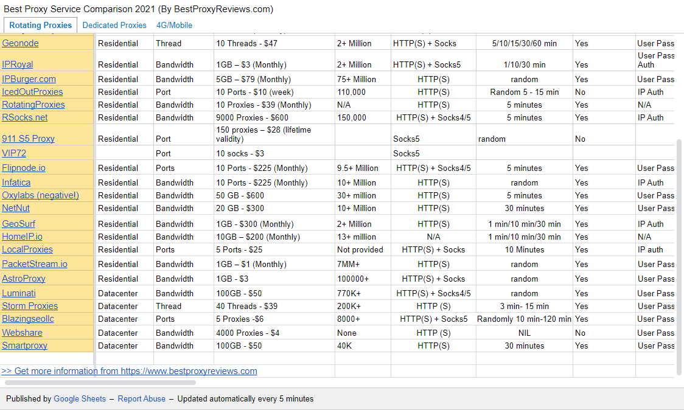Viewport: 684px width, 410px height.
Task: Click the 911 S5 Proxy link
Action: pyautogui.click(x=28, y=139)
